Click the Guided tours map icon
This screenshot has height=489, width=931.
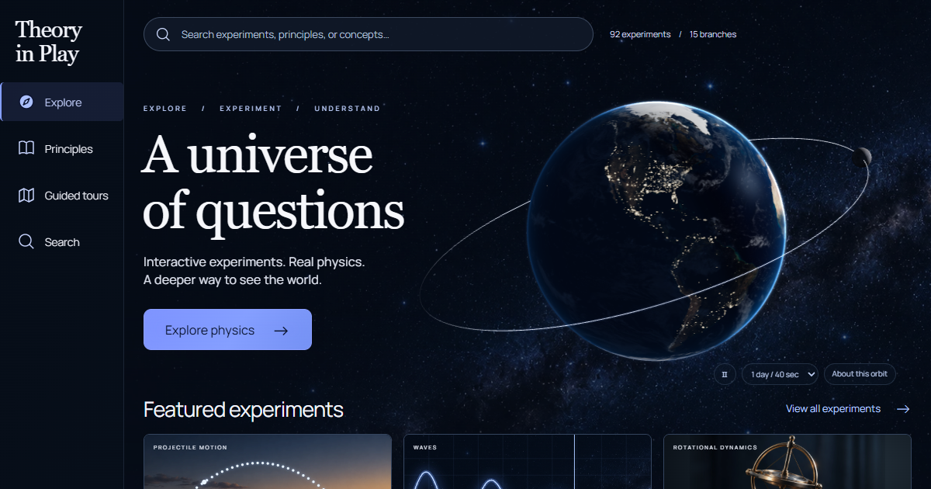tap(26, 195)
